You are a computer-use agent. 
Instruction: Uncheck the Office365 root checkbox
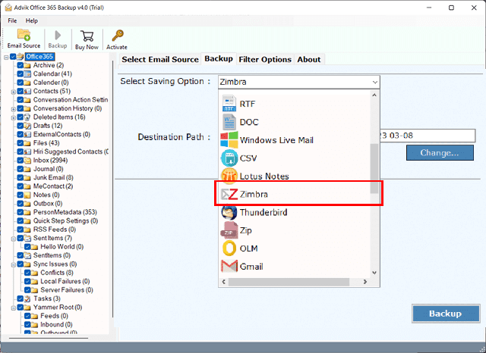click(13, 57)
